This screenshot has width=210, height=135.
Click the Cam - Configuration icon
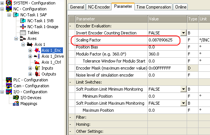point(9,86)
